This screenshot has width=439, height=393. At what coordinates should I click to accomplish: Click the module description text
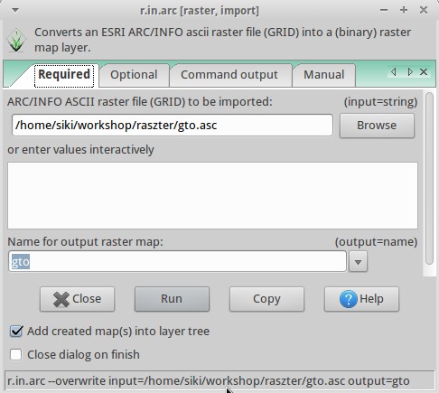[222, 40]
